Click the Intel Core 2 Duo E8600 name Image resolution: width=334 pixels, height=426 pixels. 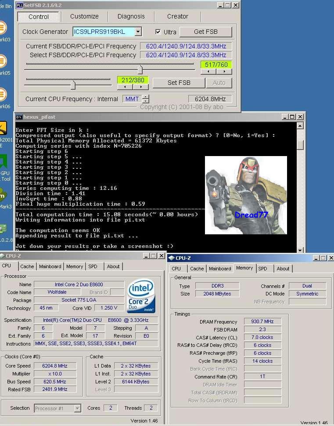pyautogui.click(x=79, y=284)
